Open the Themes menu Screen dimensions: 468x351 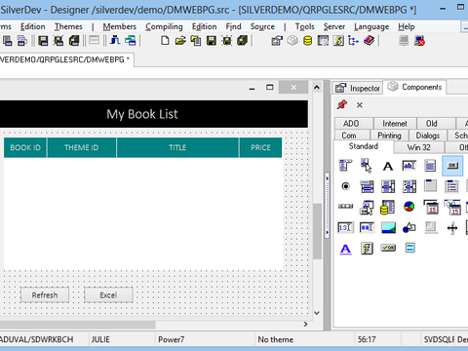click(x=68, y=26)
